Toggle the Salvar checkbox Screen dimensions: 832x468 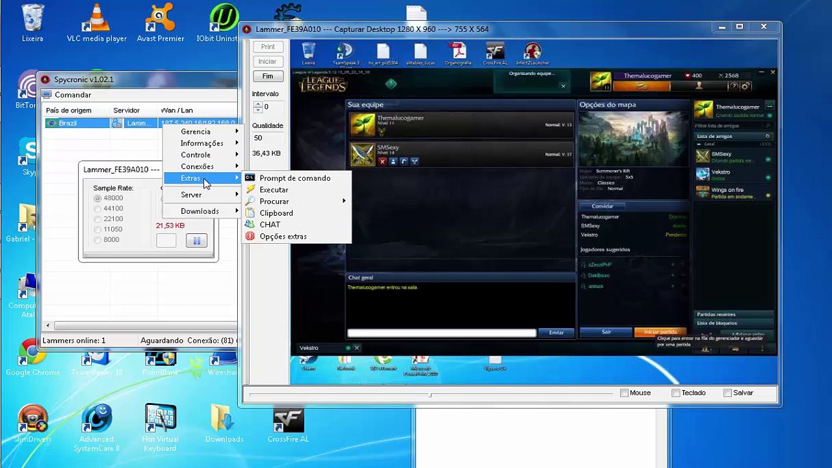coord(727,393)
